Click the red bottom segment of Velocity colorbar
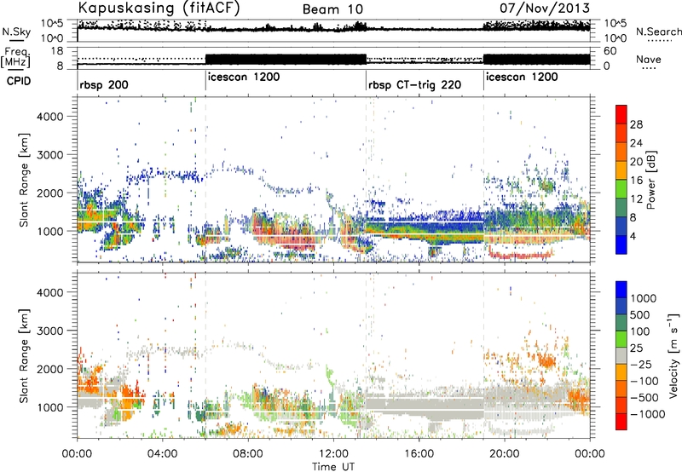The width and height of the screenshot is (682, 472). point(621,422)
